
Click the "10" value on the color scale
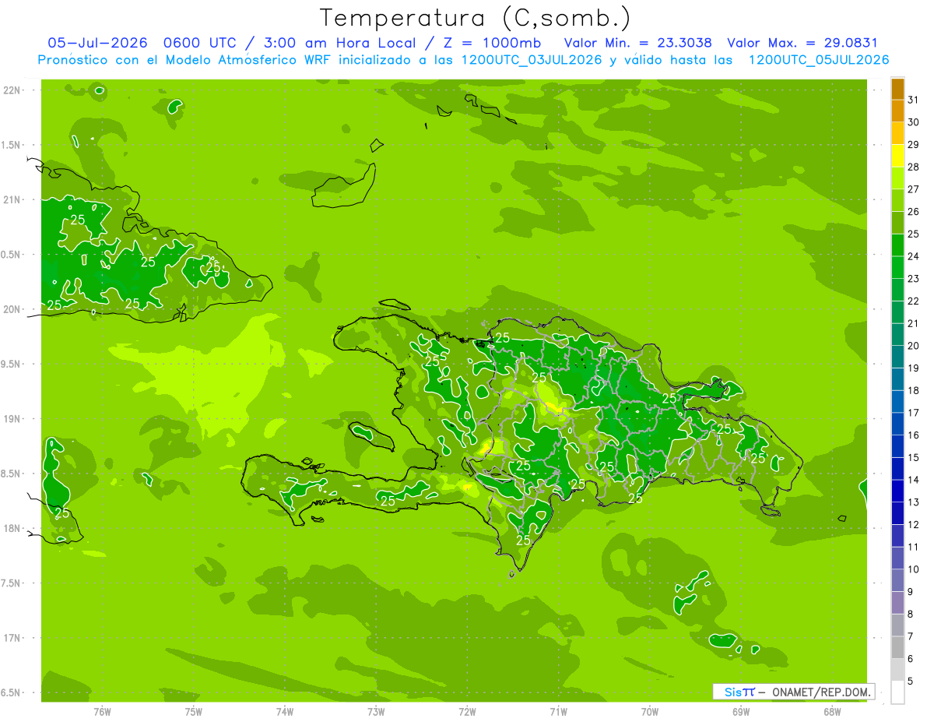pos(914,569)
